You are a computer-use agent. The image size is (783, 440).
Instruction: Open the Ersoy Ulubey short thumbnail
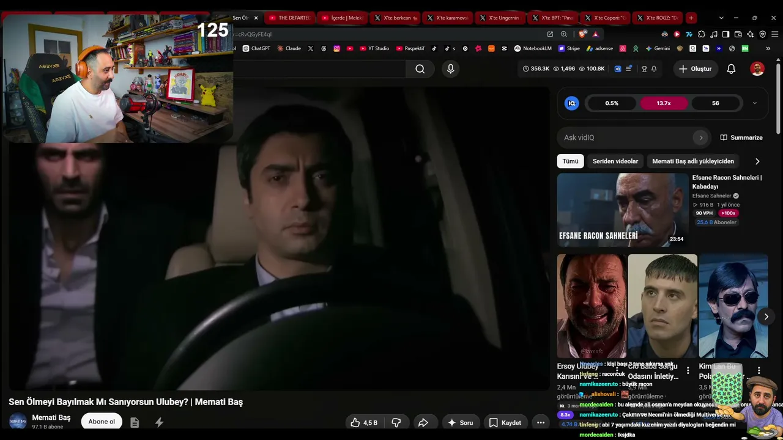click(592, 306)
